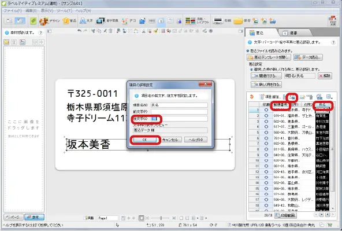Click the undo arrow icon
342x231 pixels.
click(x=79, y=31)
